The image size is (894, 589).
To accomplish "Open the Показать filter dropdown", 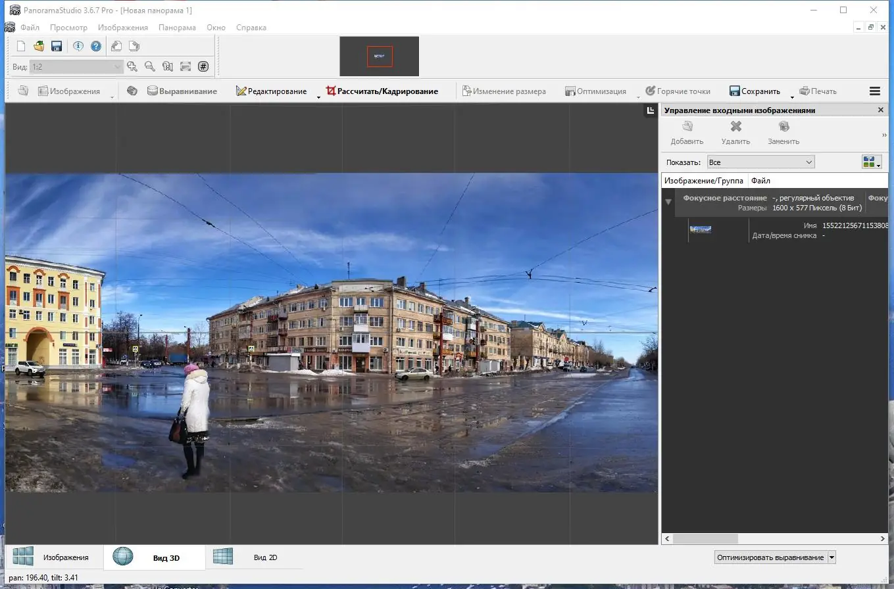I will tap(760, 162).
